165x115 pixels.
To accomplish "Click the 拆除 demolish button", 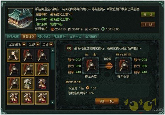I will pyautogui.click(x=148, y=25).
